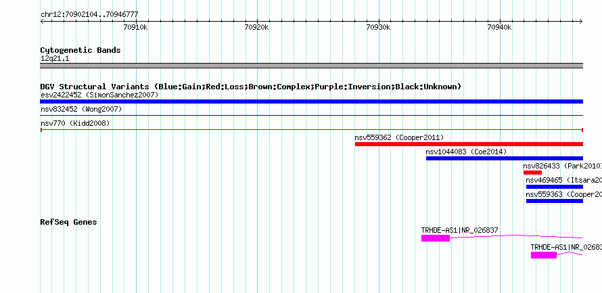Open the nsv832452 (Wong2007) label
The width and height of the screenshot is (602, 293).
tap(81, 110)
